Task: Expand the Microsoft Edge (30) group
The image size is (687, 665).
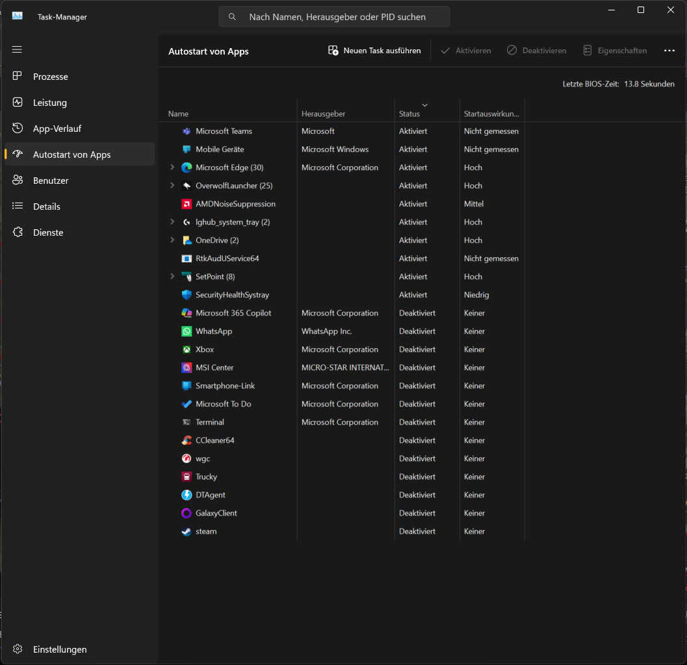Action: point(172,168)
